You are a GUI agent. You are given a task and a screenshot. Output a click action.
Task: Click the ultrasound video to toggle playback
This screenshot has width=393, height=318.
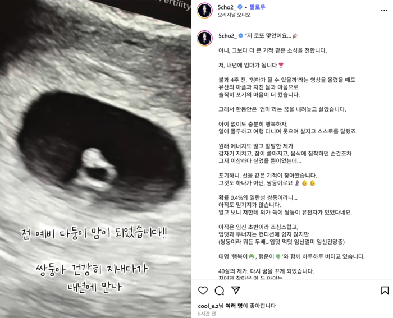coord(95,159)
